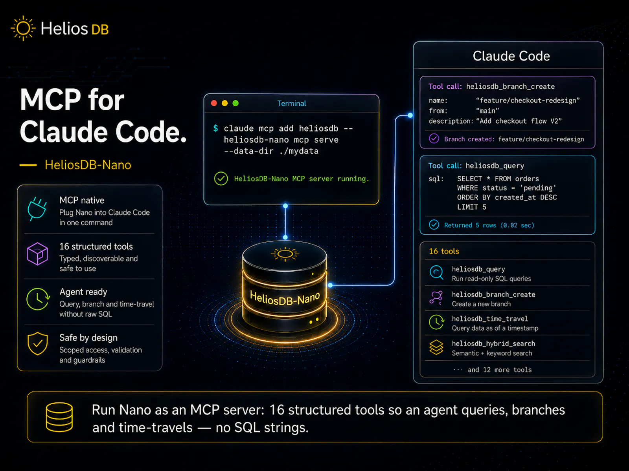Click 'Helios DB' brand text
Screen dimensions: 629x471
(75, 29)
